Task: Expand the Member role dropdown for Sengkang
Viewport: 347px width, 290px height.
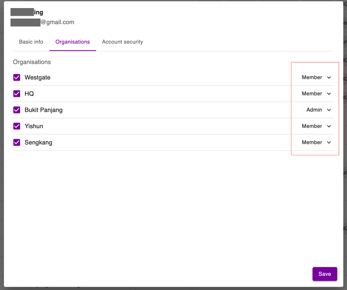Action: [x=316, y=142]
